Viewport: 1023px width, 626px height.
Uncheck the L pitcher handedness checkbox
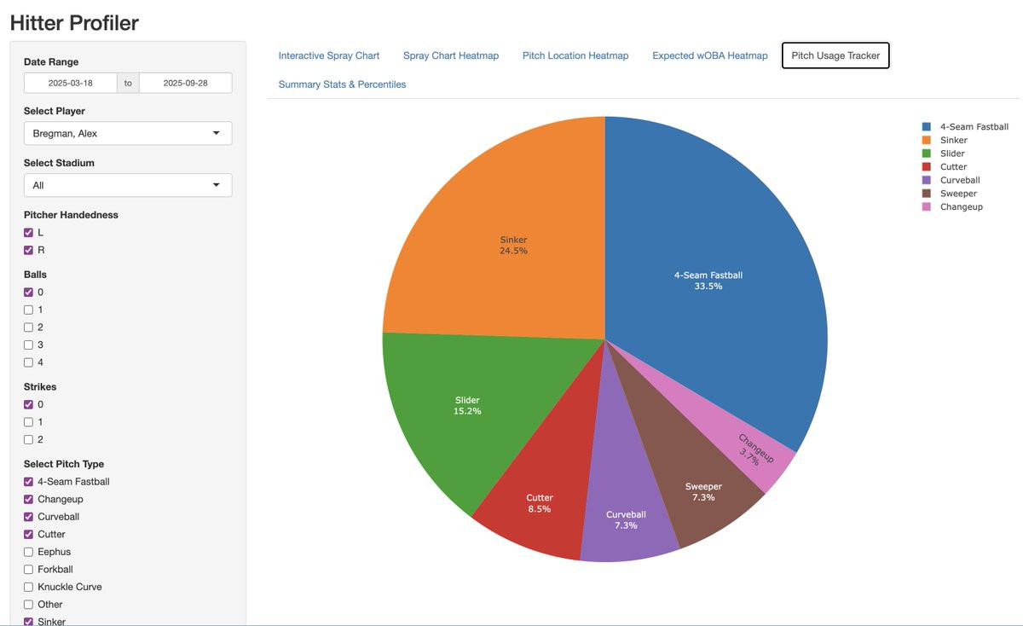tap(28, 233)
